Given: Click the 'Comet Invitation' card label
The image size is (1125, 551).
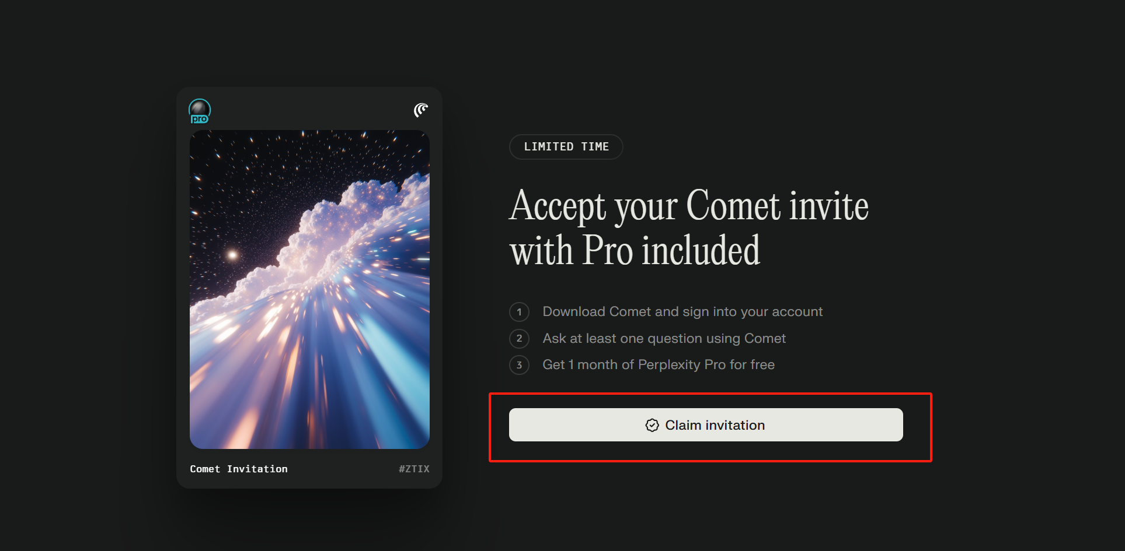Looking at the screenshot, I should [238, 469].
